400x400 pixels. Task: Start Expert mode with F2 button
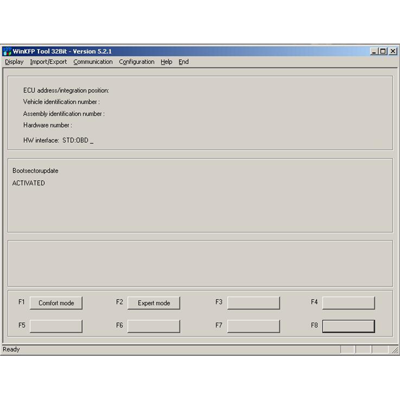pyautogui.click(x=154, y=303)
